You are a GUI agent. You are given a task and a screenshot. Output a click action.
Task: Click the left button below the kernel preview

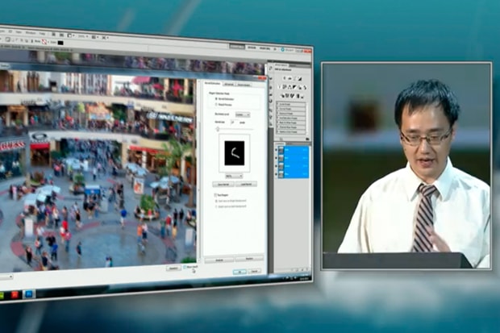tap(223, 184)
